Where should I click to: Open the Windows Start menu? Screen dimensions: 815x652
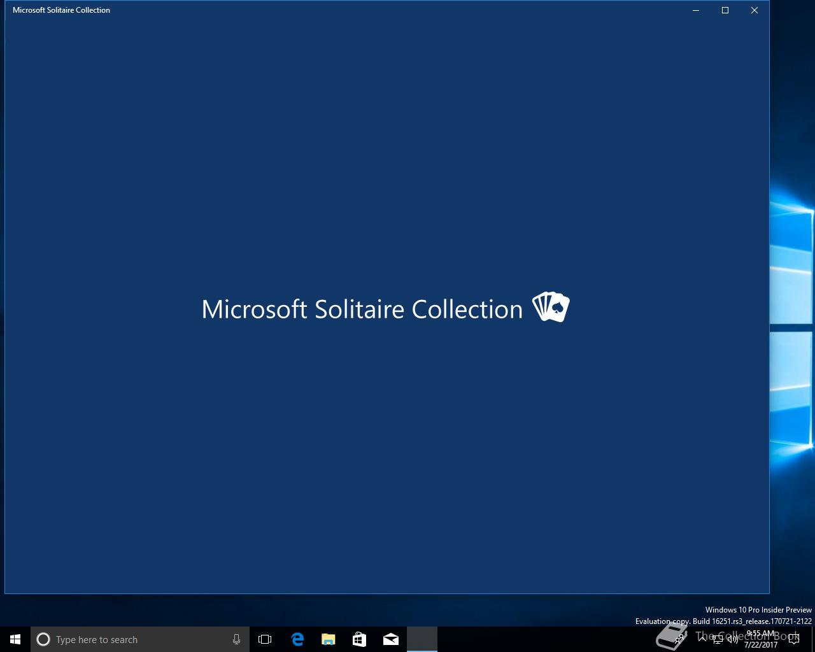(15, 639)
